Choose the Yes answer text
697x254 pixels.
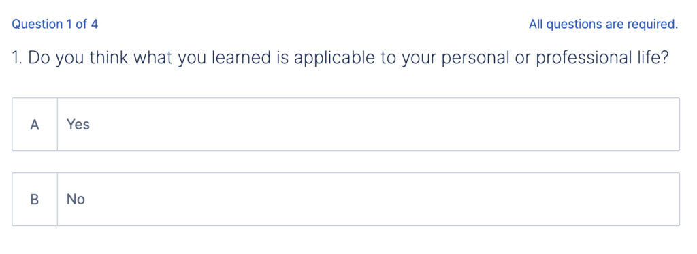pos(78,125)
